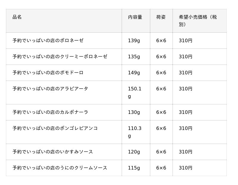Select the 150.1g content amount cell
238x185 pixels.
pyautogui.click(x=134, y=93)
